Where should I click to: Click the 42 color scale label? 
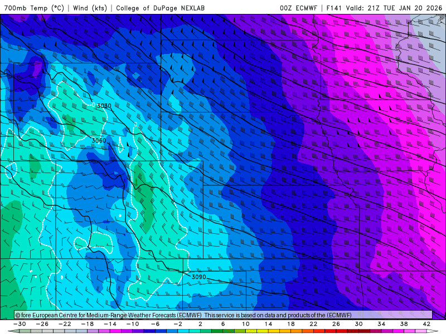(426, 324)
